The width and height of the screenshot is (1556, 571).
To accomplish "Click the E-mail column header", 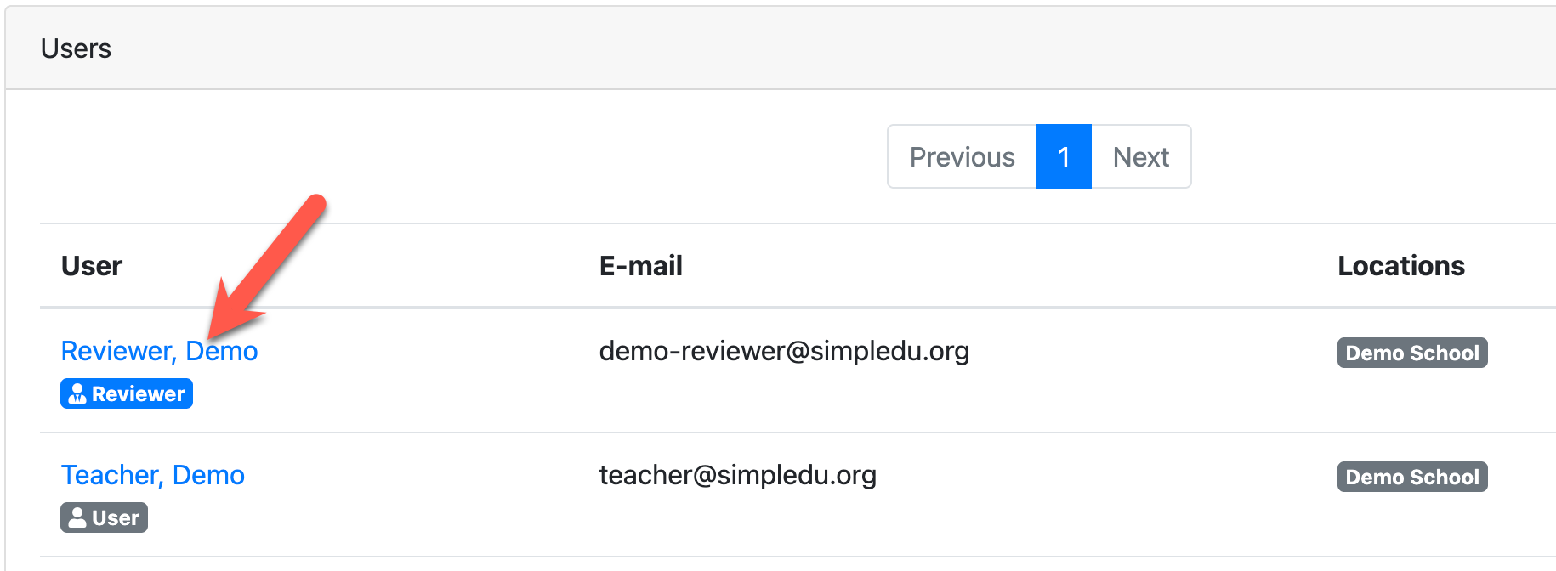I will pyautogui.click(x=640, y=266).
